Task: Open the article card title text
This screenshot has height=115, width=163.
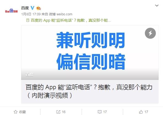Action: click(x=89, y=91)
